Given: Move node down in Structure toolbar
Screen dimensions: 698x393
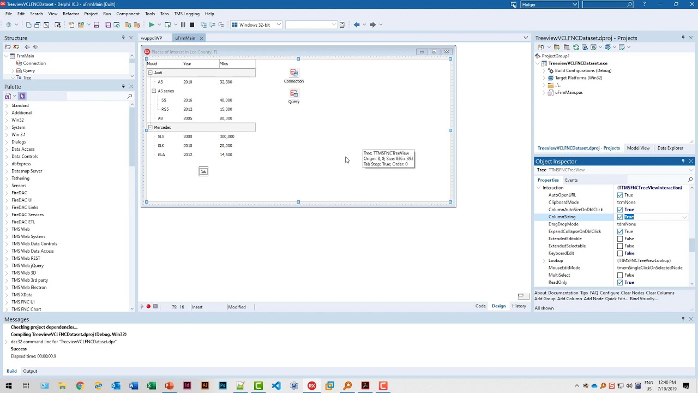Looking at the screenshot, I should pyautogui.click(x=35, y=47).
